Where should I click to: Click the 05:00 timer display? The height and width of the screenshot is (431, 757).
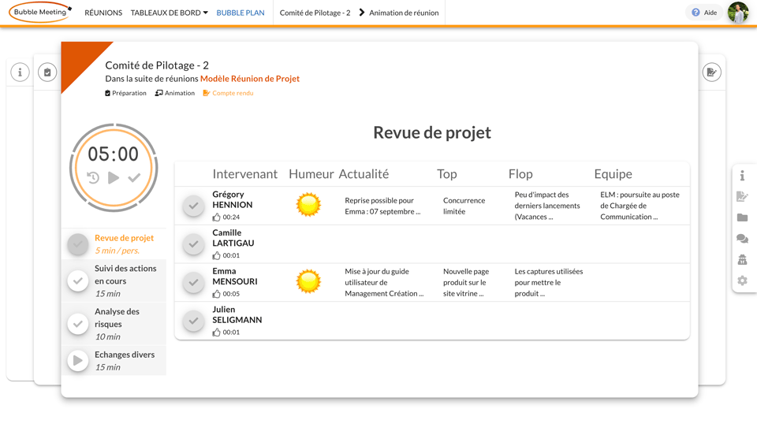pyautogui.click(x=113, y=154)
